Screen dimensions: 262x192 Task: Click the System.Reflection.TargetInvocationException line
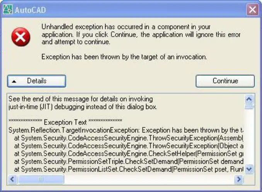[x=126, y=130]
